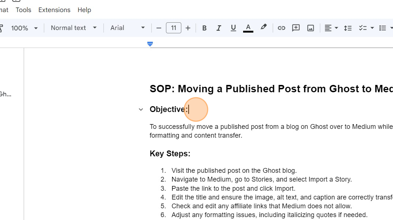Insert a link
Screen dimensions: 393x220
coord(281,28)
